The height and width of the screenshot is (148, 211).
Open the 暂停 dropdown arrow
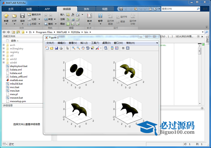[x=100, y=24]
